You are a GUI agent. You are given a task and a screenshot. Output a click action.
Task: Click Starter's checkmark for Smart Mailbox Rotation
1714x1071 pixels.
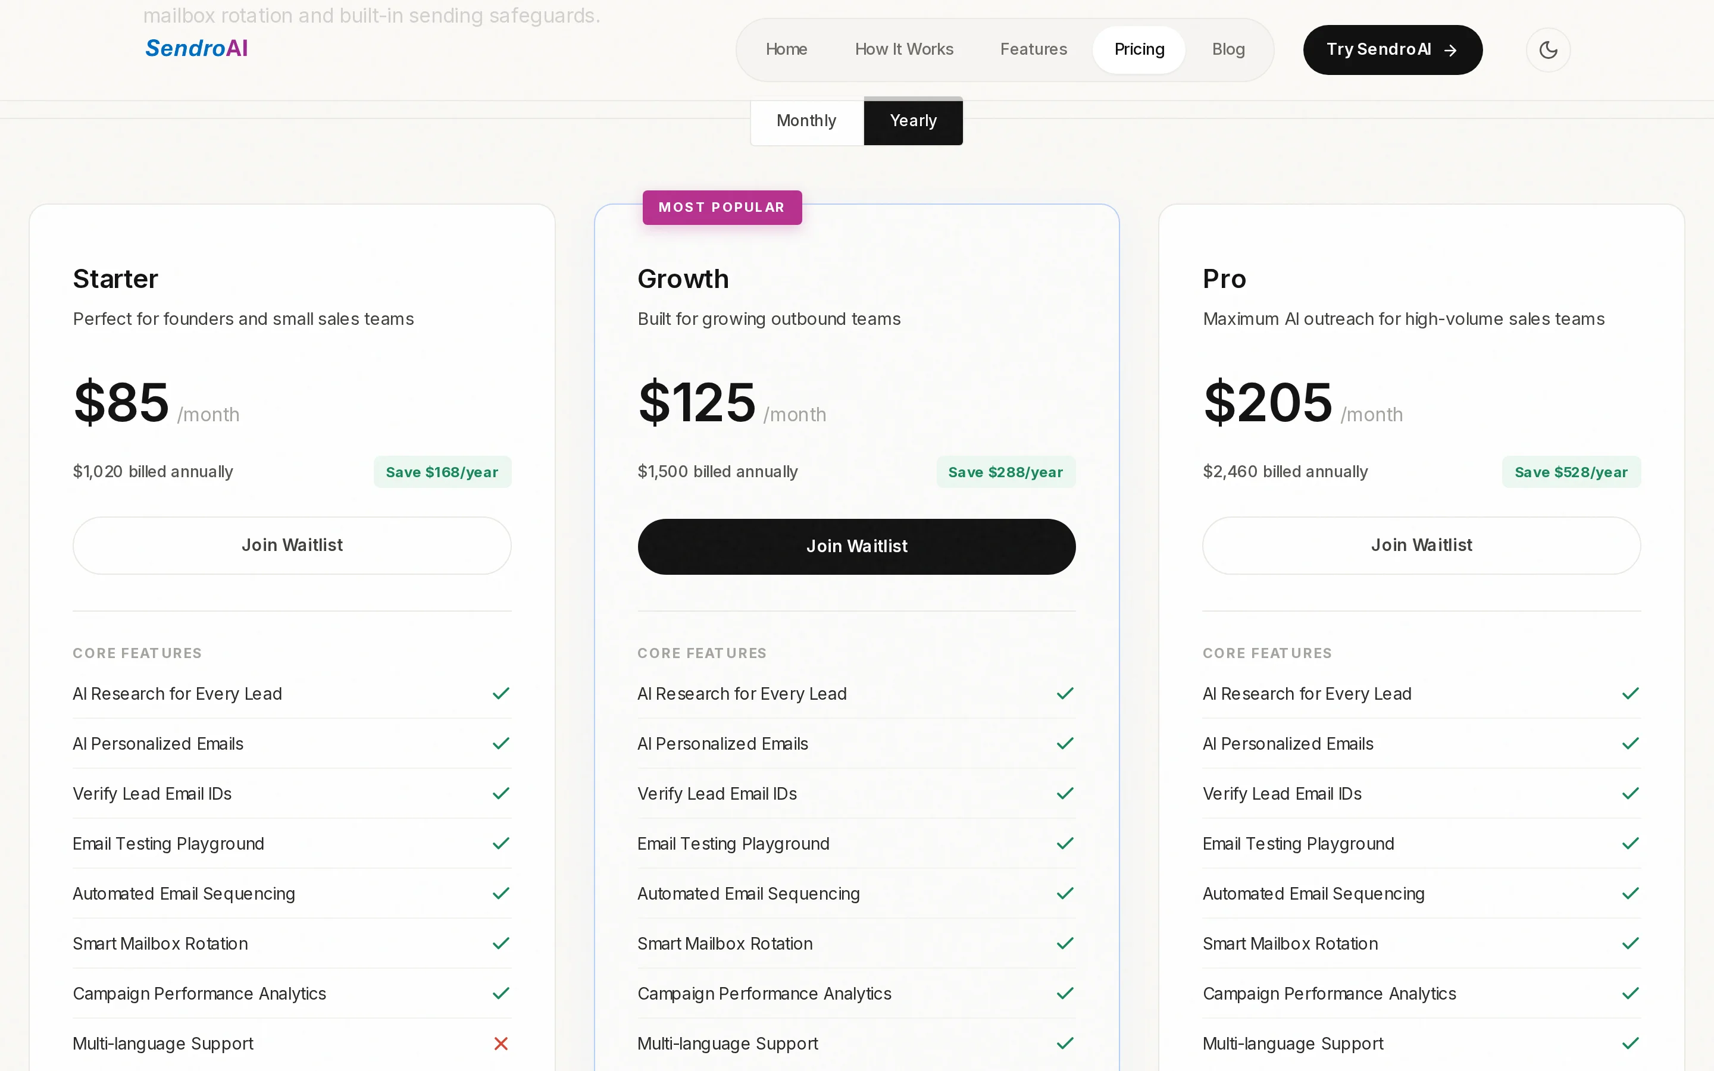pyautogui.click(x=501, y=944)
